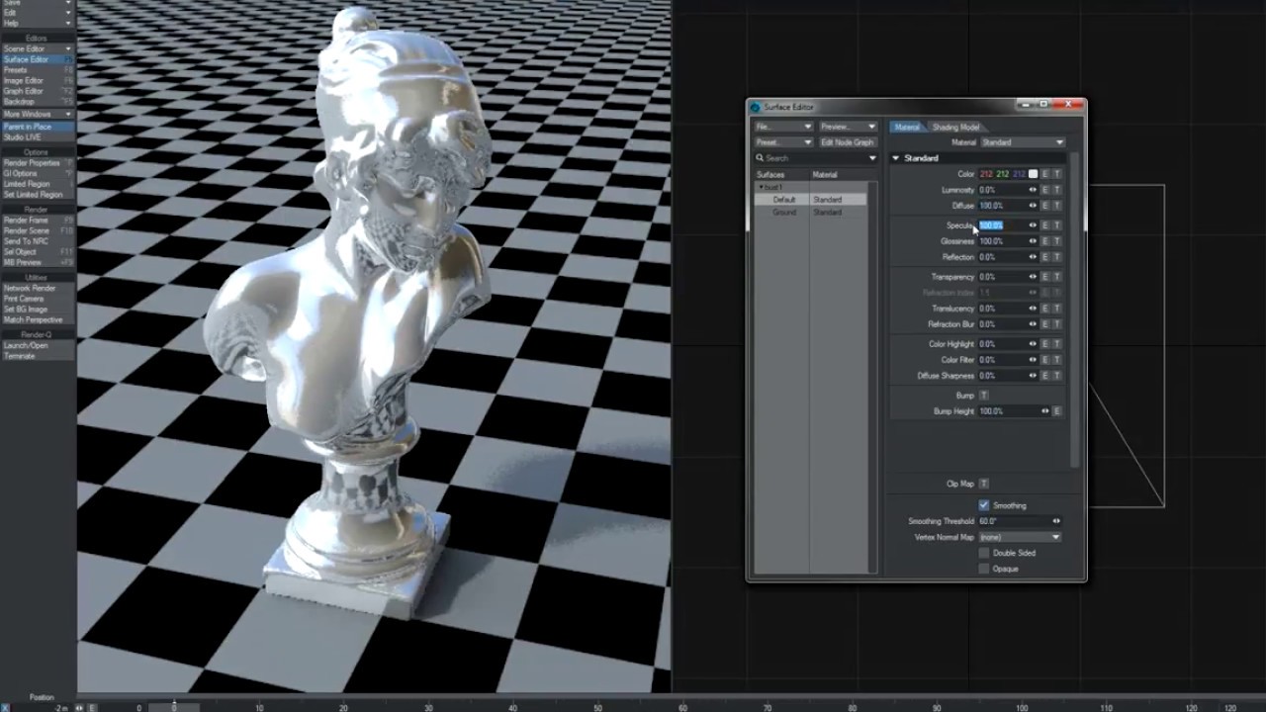Enable the Opaque checkbox

[x=984, y=569]
